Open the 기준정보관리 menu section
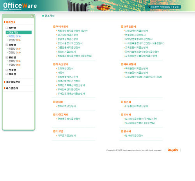The width and height of the screenshot is (195, 181). (13, 82)
